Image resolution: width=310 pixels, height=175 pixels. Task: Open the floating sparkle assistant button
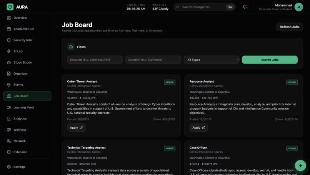pyautogui.click(x=300, y=165)
